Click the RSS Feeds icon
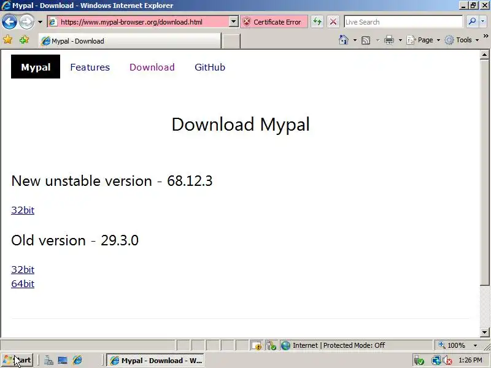Screen dimensions: 491x368 366,40
